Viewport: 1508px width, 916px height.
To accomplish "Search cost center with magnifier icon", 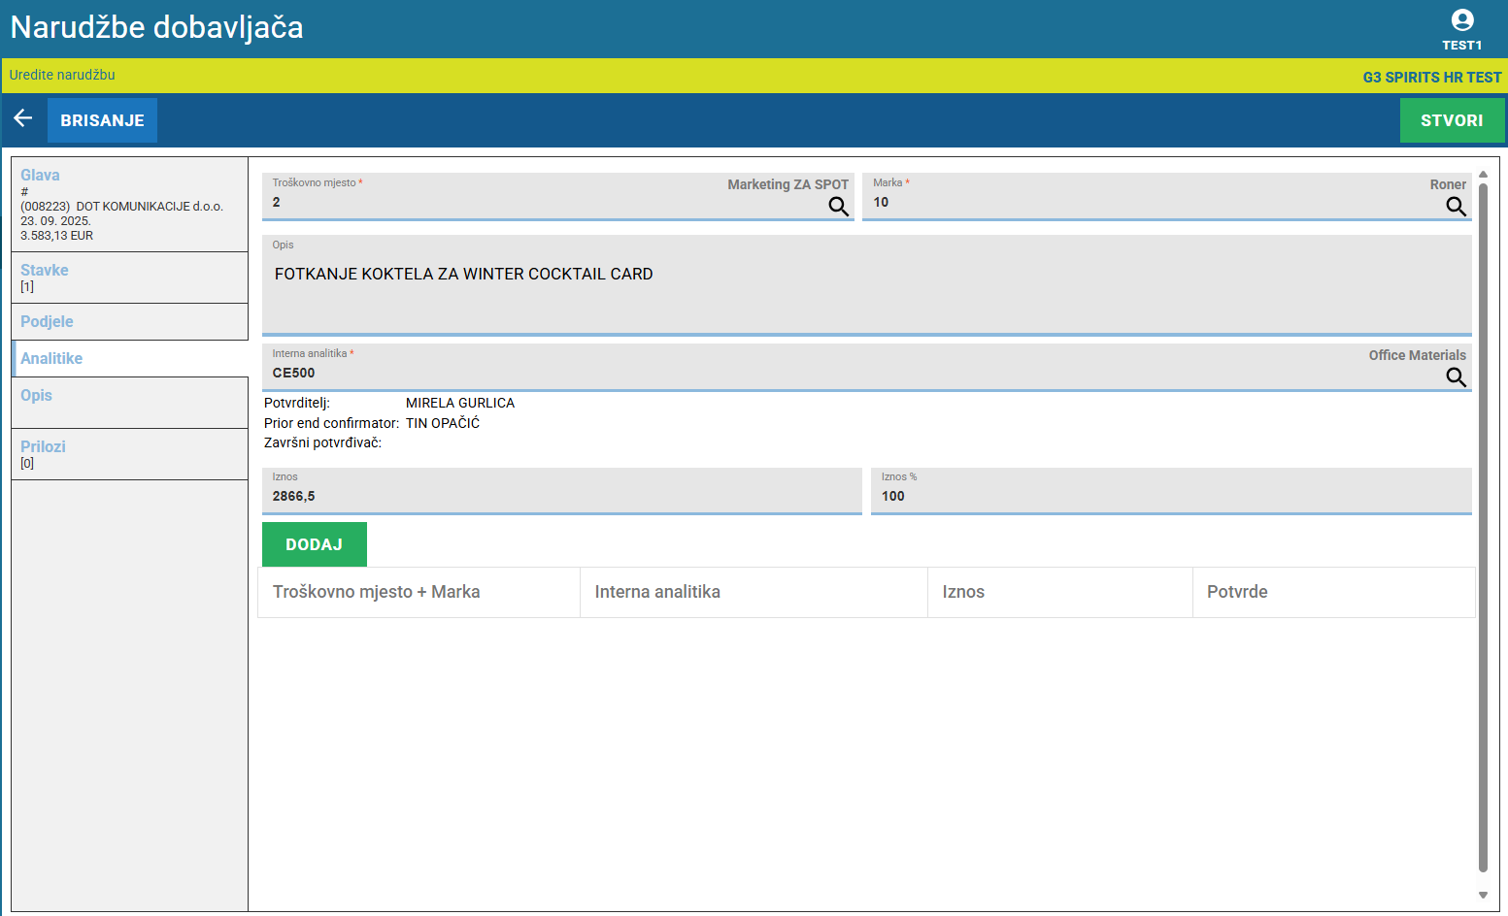I will [838, 207].
